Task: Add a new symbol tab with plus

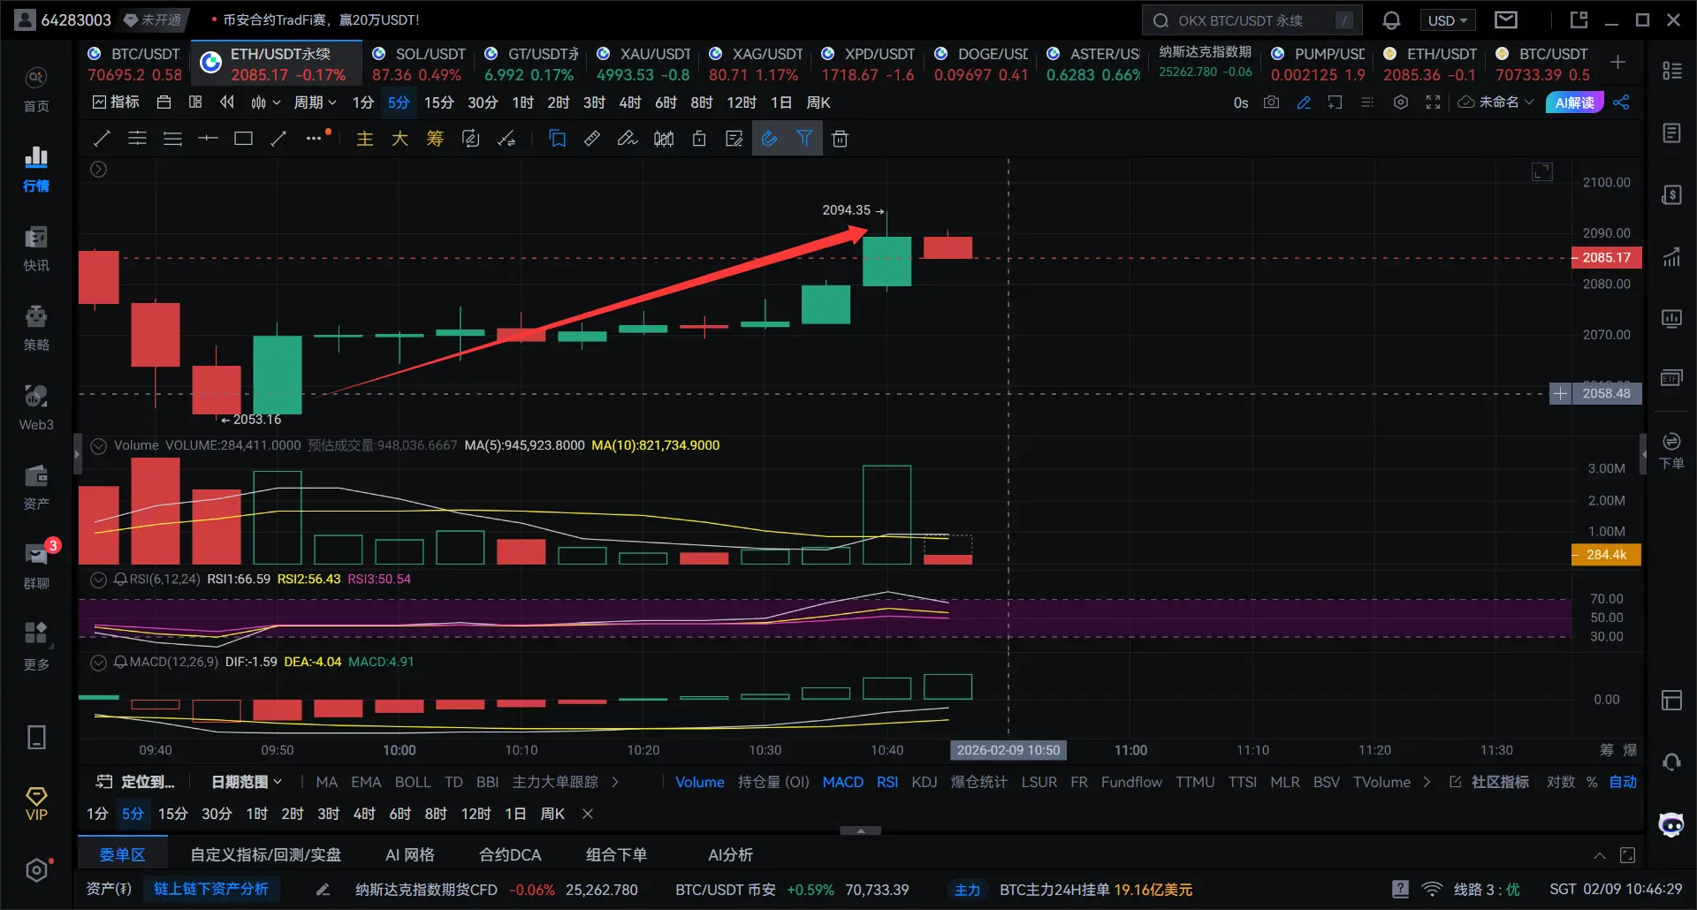Action: tap(1617, 62)
